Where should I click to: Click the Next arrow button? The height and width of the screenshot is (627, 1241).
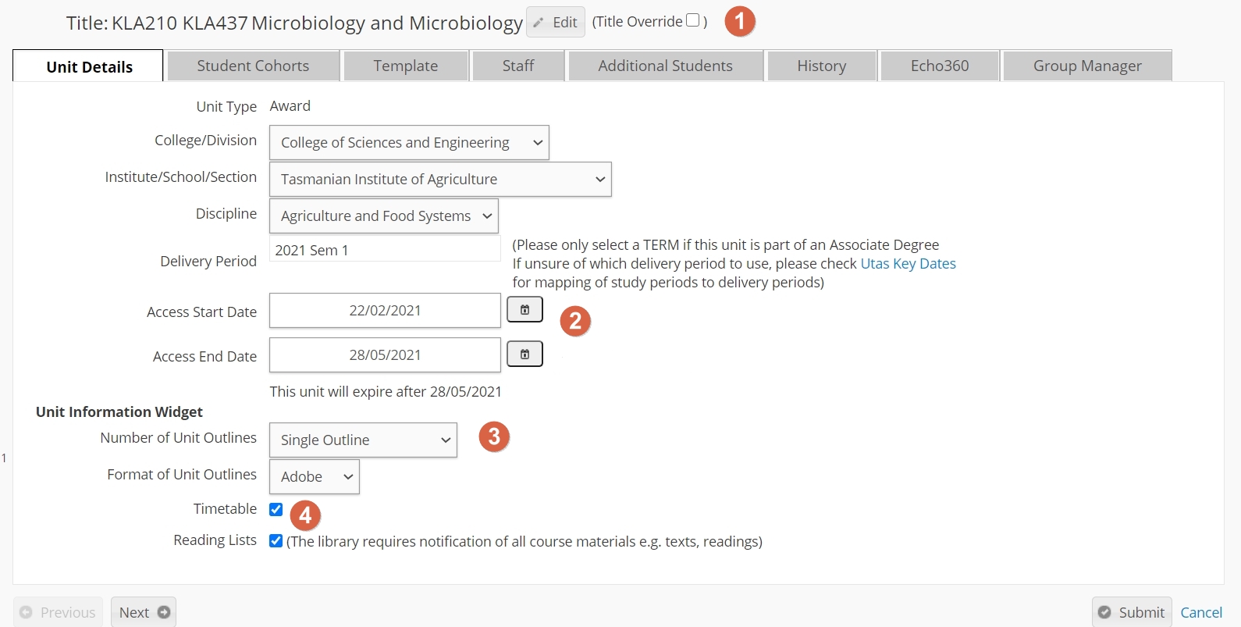(x=144, y=612)
